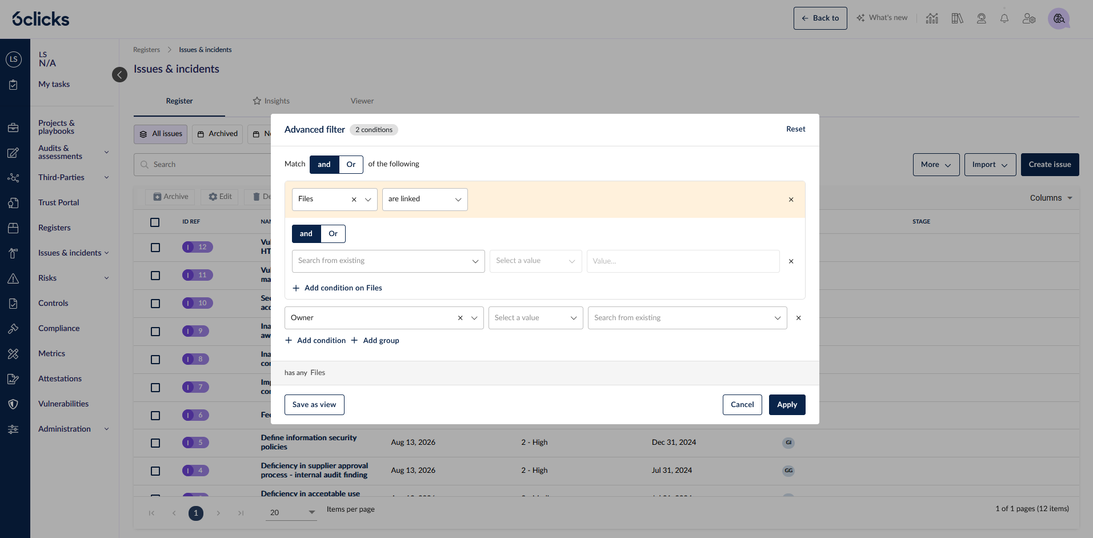1093x538 pixels.
Task: Click the Risks warning triangle icon
Action: coord(13,278)
